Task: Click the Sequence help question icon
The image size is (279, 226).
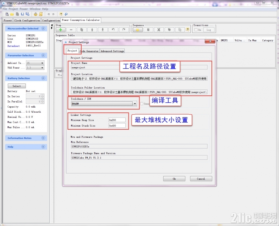Action: coord(188,30)
